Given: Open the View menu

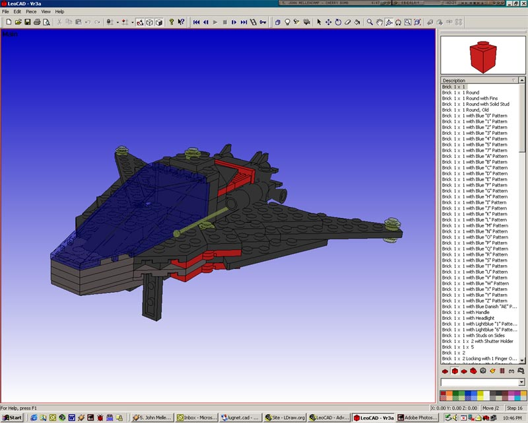Looking at the screenshot, I should pyautogui.click(x=46, y=11).
